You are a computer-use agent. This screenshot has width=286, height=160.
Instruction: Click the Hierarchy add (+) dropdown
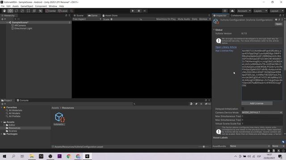click(x=3, y=19)
